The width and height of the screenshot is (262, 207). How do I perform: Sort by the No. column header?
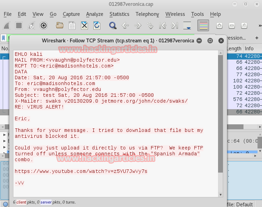pos(5,49)
